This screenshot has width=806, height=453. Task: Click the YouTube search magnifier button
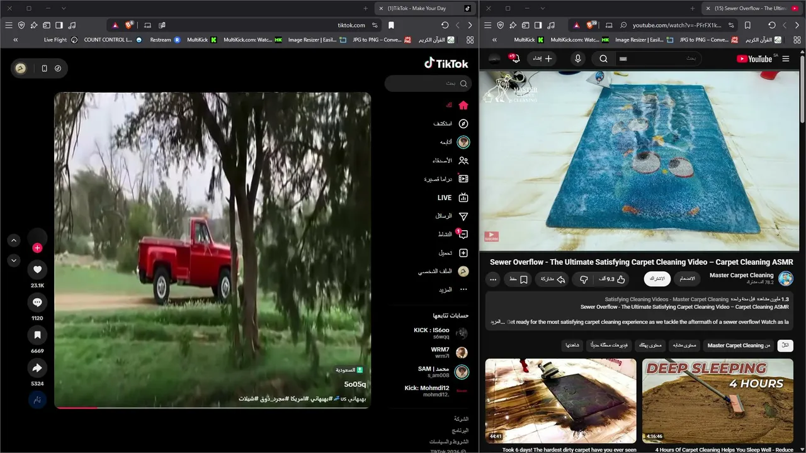point(603,59)
